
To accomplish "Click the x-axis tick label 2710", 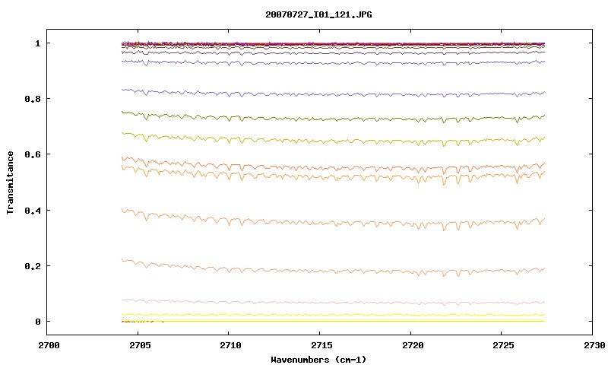I will click(x=230, y=345).
